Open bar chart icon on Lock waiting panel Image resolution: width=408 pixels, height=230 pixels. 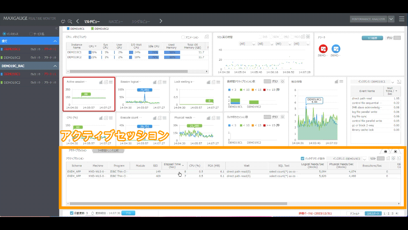[x=208, y=82]
